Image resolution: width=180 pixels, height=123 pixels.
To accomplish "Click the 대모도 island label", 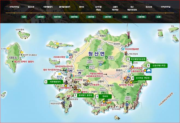I will point(13,58).
